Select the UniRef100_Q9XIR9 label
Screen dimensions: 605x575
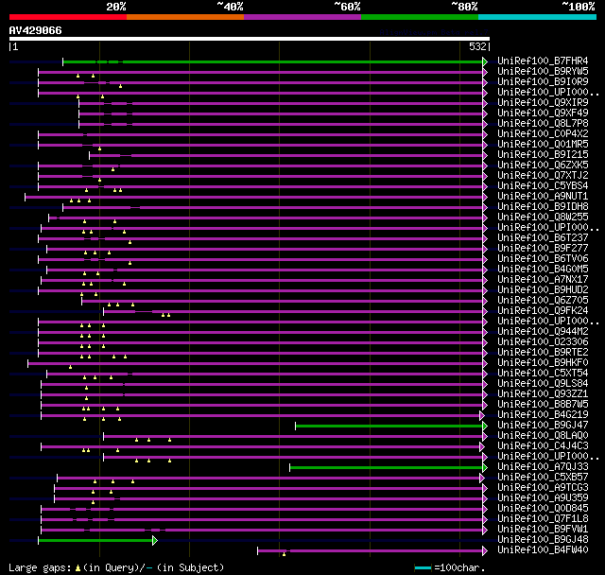pyautogui.click(x=543, y=103)
